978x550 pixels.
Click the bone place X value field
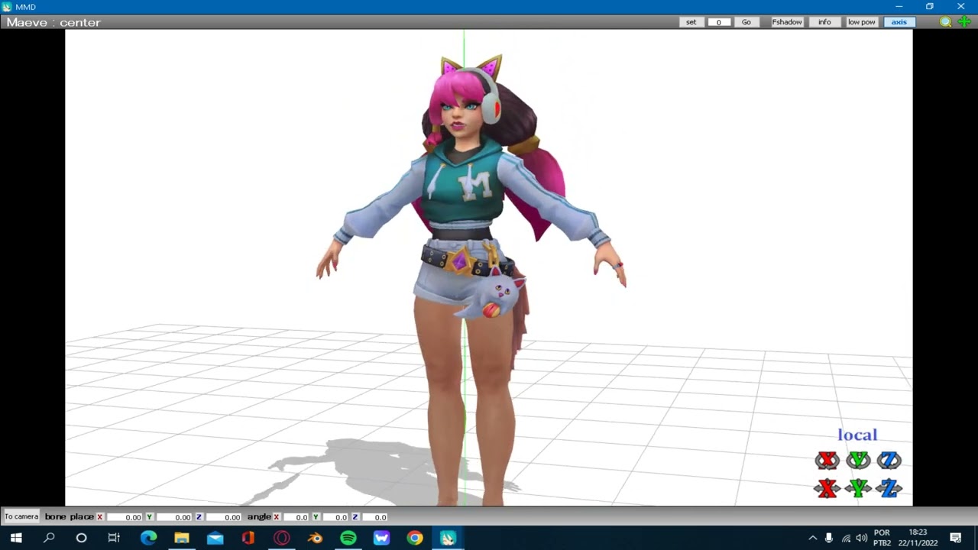point(124,517)
